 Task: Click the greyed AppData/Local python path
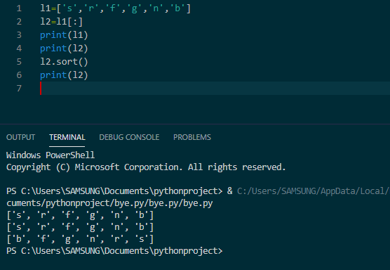click(313, 191)
